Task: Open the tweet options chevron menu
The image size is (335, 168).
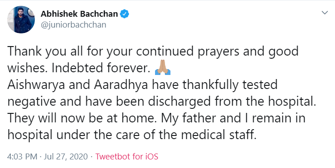Action: tap(325, 13)
